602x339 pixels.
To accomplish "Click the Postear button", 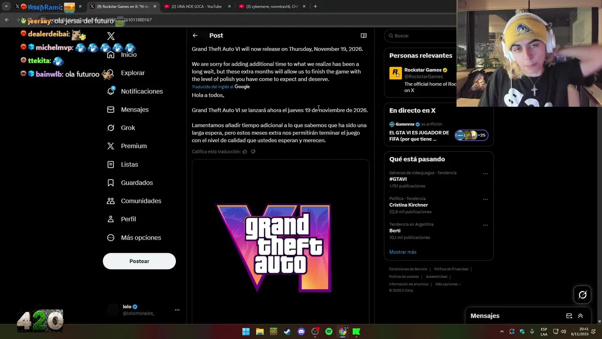I will click(x=139, y=261).
